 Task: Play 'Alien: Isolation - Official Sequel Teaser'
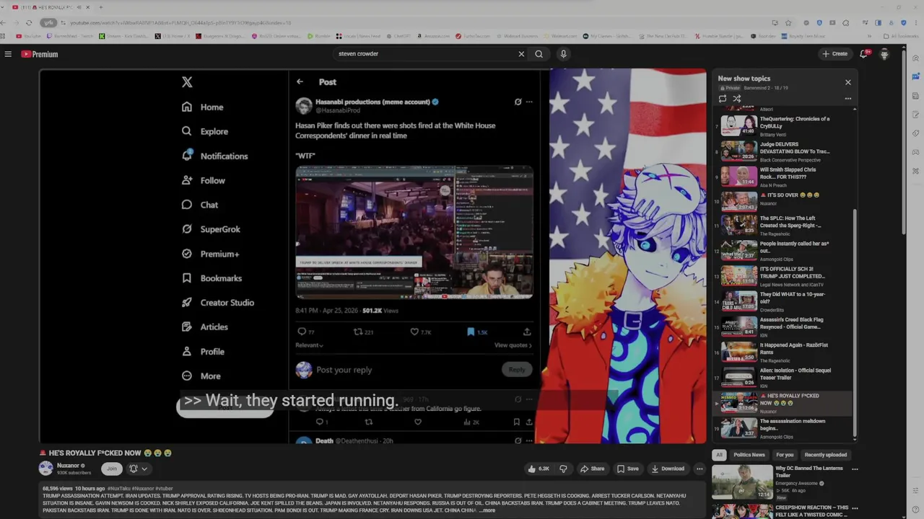783,376
